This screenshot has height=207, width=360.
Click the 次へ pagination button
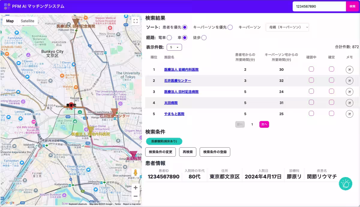click(x=264, y=124)
